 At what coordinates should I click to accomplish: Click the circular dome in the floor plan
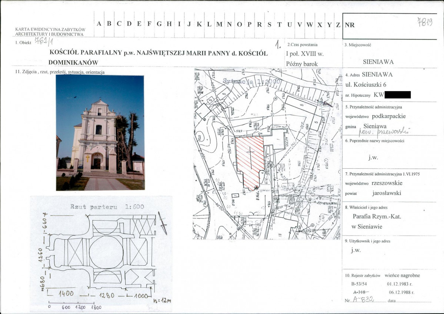pos(106,253)
